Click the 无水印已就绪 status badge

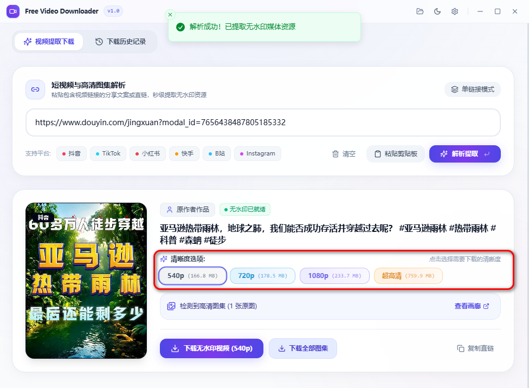pyautogui.click(x=245, y=210)
